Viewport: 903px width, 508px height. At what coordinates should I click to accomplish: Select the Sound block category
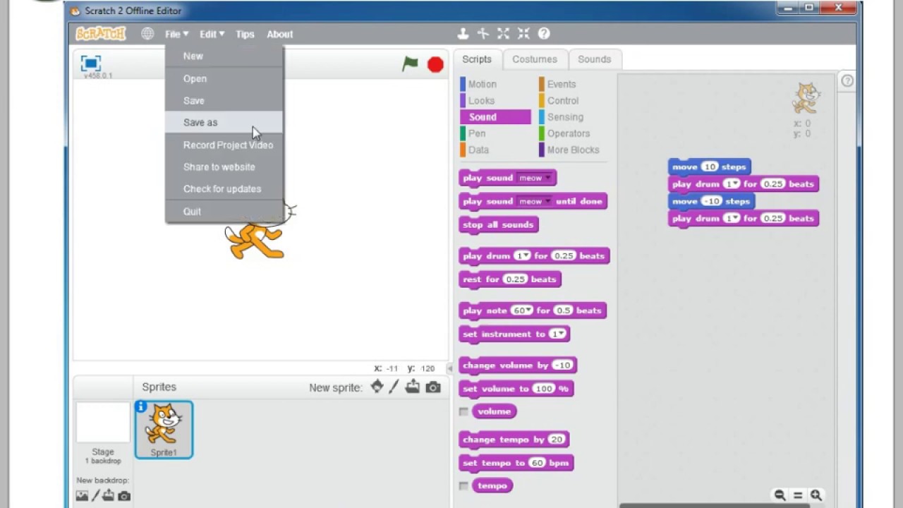tap(495, 117)
